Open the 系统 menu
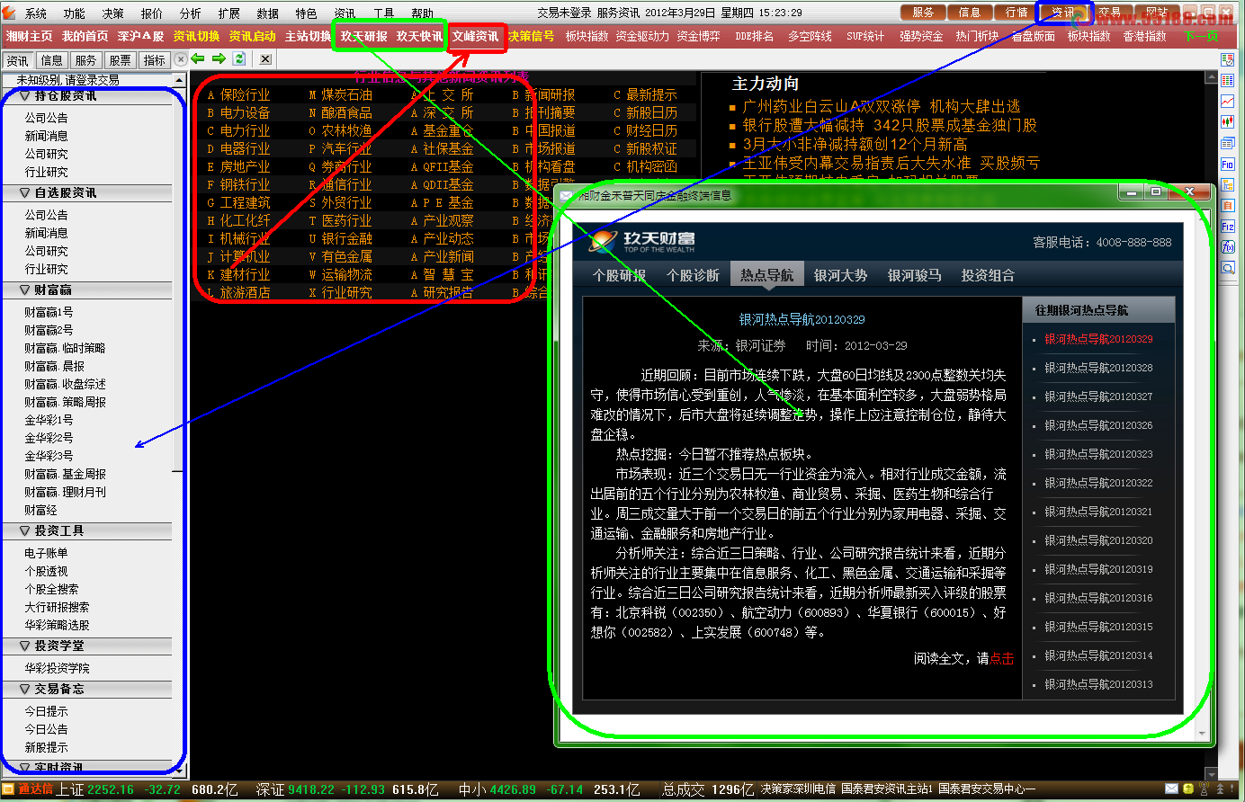The image size is (1245, 802). [36, 13]
